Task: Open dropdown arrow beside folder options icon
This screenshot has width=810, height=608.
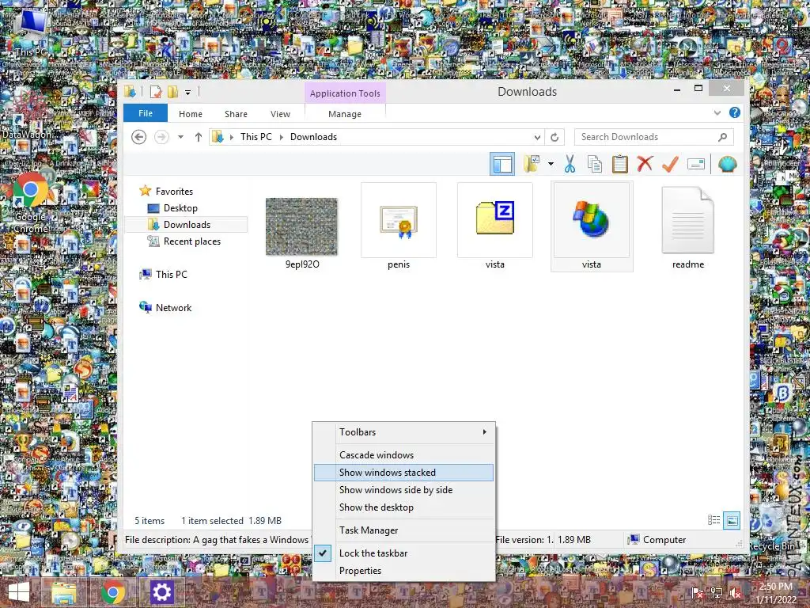Action: [551, 165]
